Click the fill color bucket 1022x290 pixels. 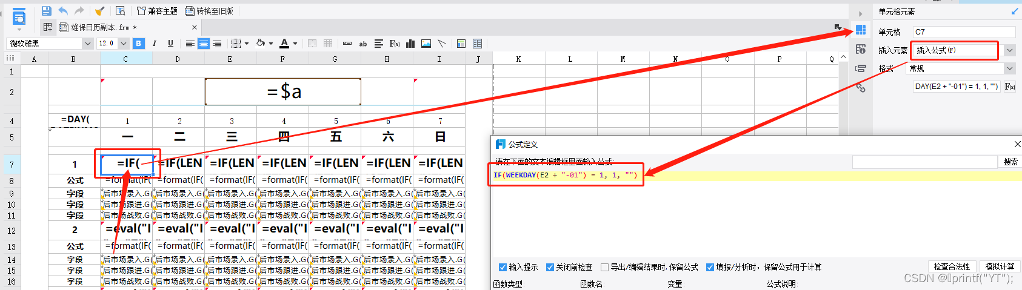pos(261,44)
